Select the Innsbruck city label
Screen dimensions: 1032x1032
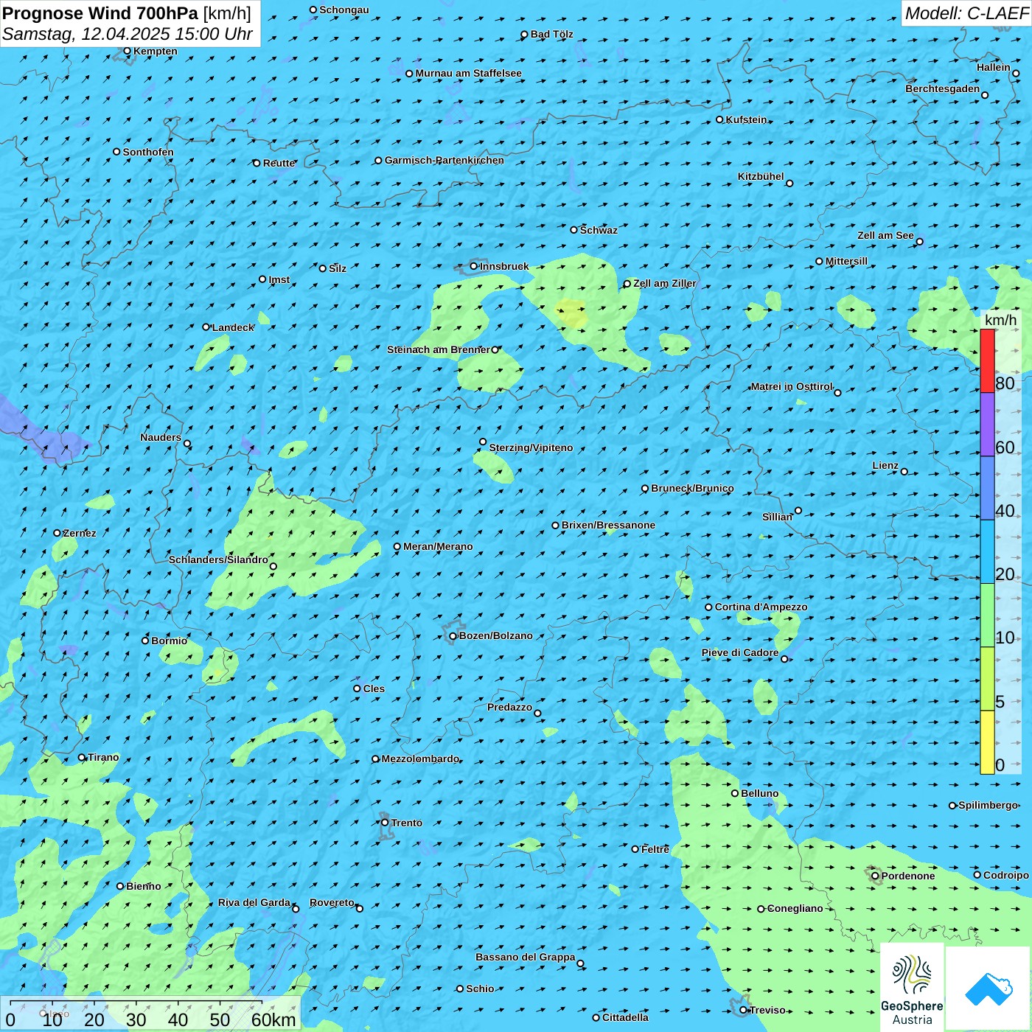tap(504, 266)
